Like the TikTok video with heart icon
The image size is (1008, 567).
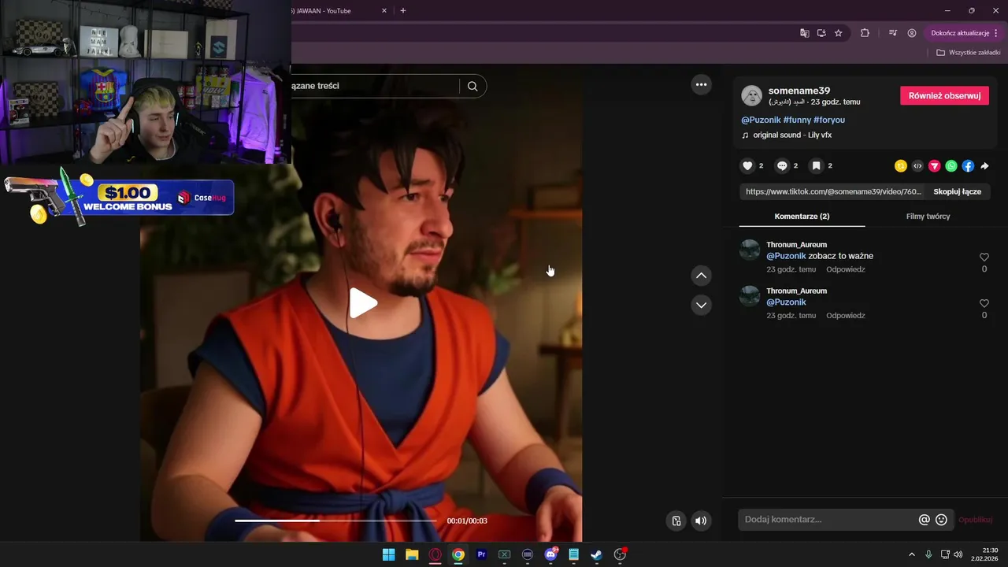[747, 165]
